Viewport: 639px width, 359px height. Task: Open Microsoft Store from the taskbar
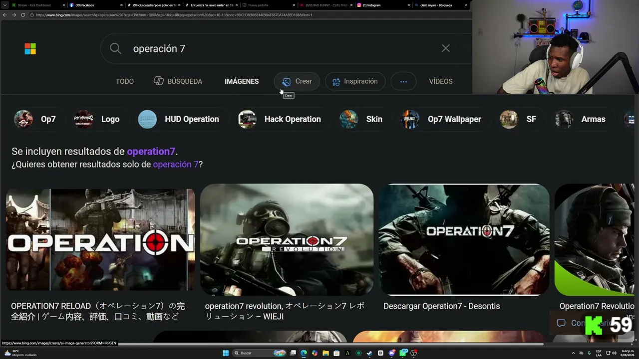(336, 353)
